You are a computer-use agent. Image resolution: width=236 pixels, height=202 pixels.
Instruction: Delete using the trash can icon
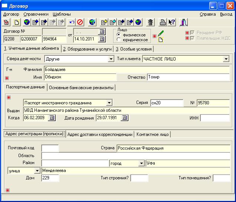pos(150,22)
